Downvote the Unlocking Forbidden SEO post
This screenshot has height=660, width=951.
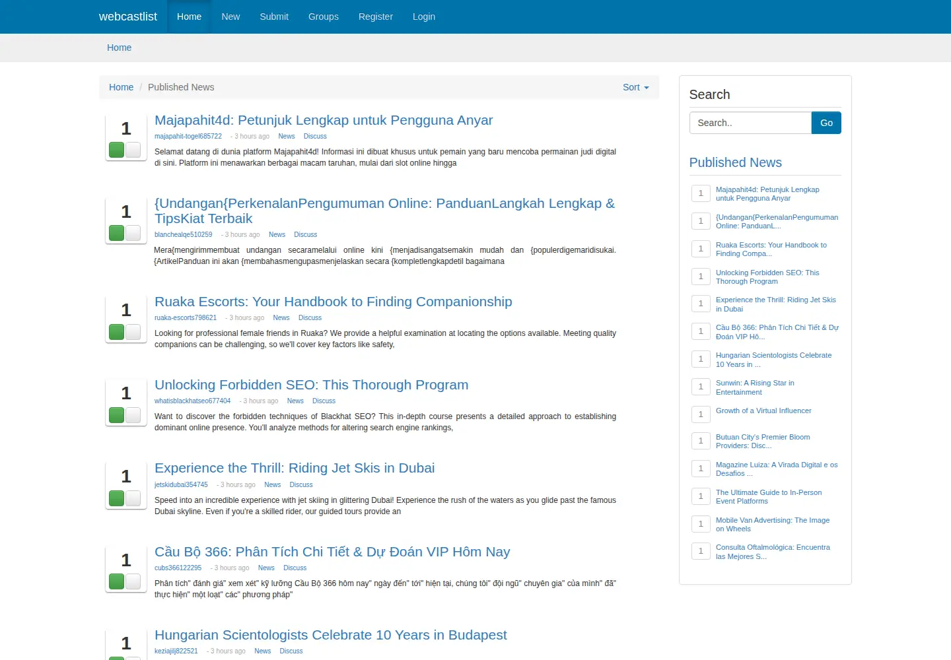coord(133,415)
